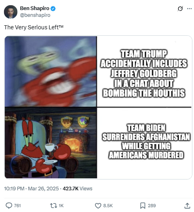Open the three-dot more options menu

190,9
